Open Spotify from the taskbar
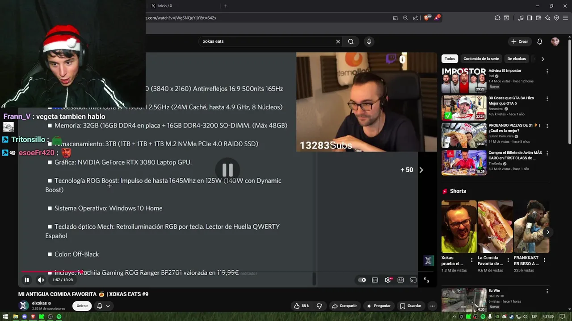The height and width of the screenshot is (321, 572). (x=59, y=317)
